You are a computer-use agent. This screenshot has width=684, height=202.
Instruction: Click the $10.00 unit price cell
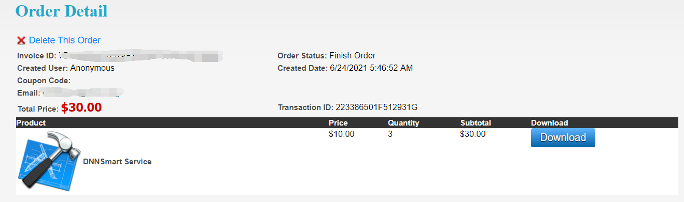(x=342, y=134)
